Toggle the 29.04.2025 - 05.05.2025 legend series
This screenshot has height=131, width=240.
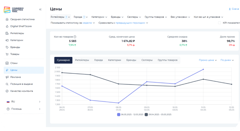pyautogui.click(x=158, y=114)
